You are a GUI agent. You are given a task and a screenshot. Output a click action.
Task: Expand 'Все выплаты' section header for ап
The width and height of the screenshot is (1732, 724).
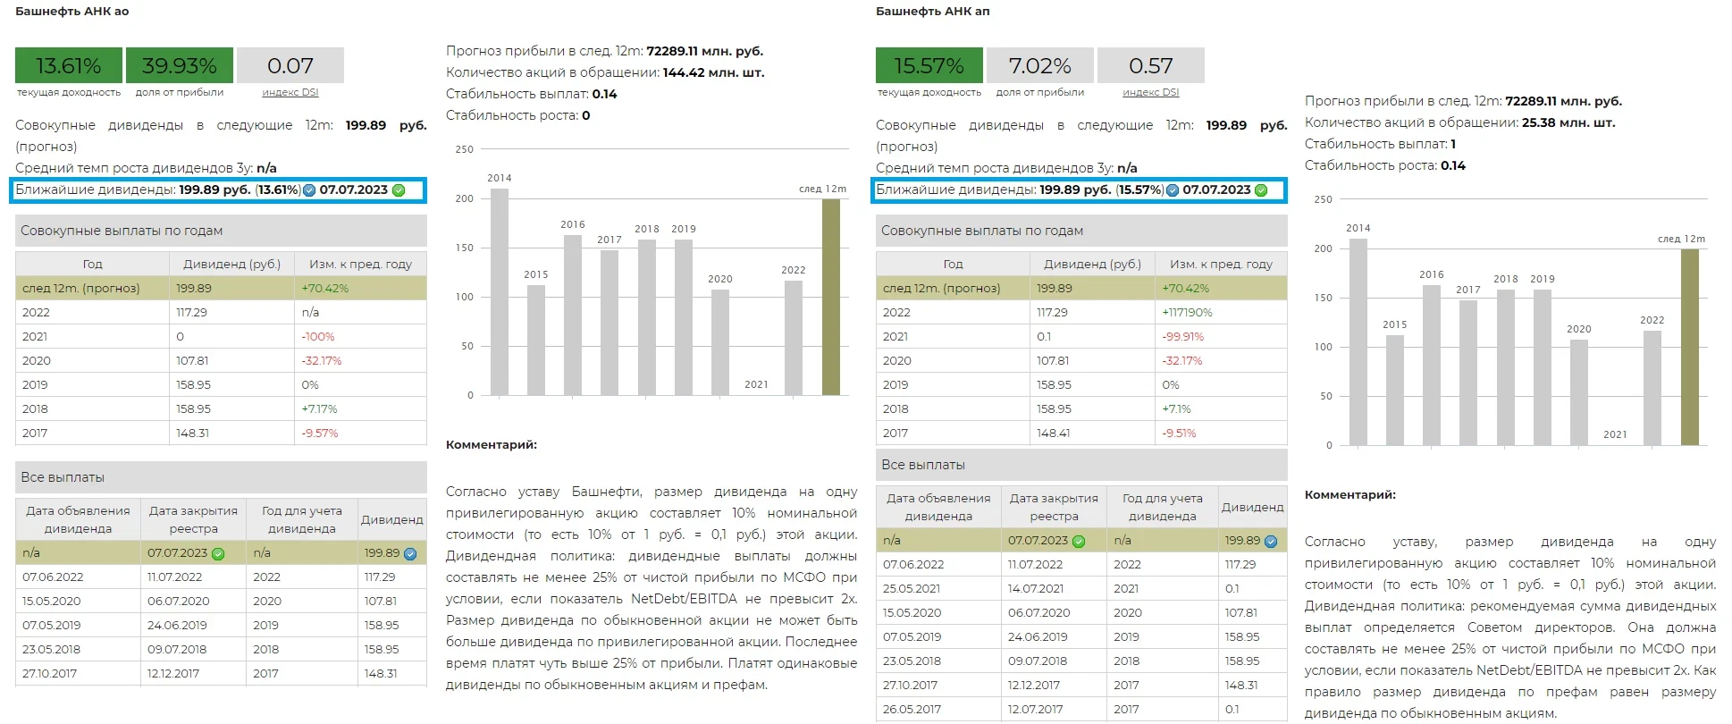[1081, 465]
